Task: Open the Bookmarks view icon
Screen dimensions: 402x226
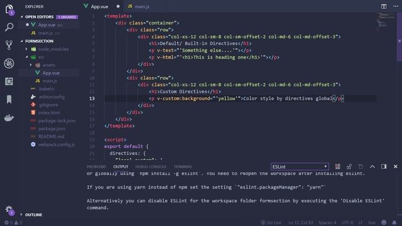Action: (9, 99)
